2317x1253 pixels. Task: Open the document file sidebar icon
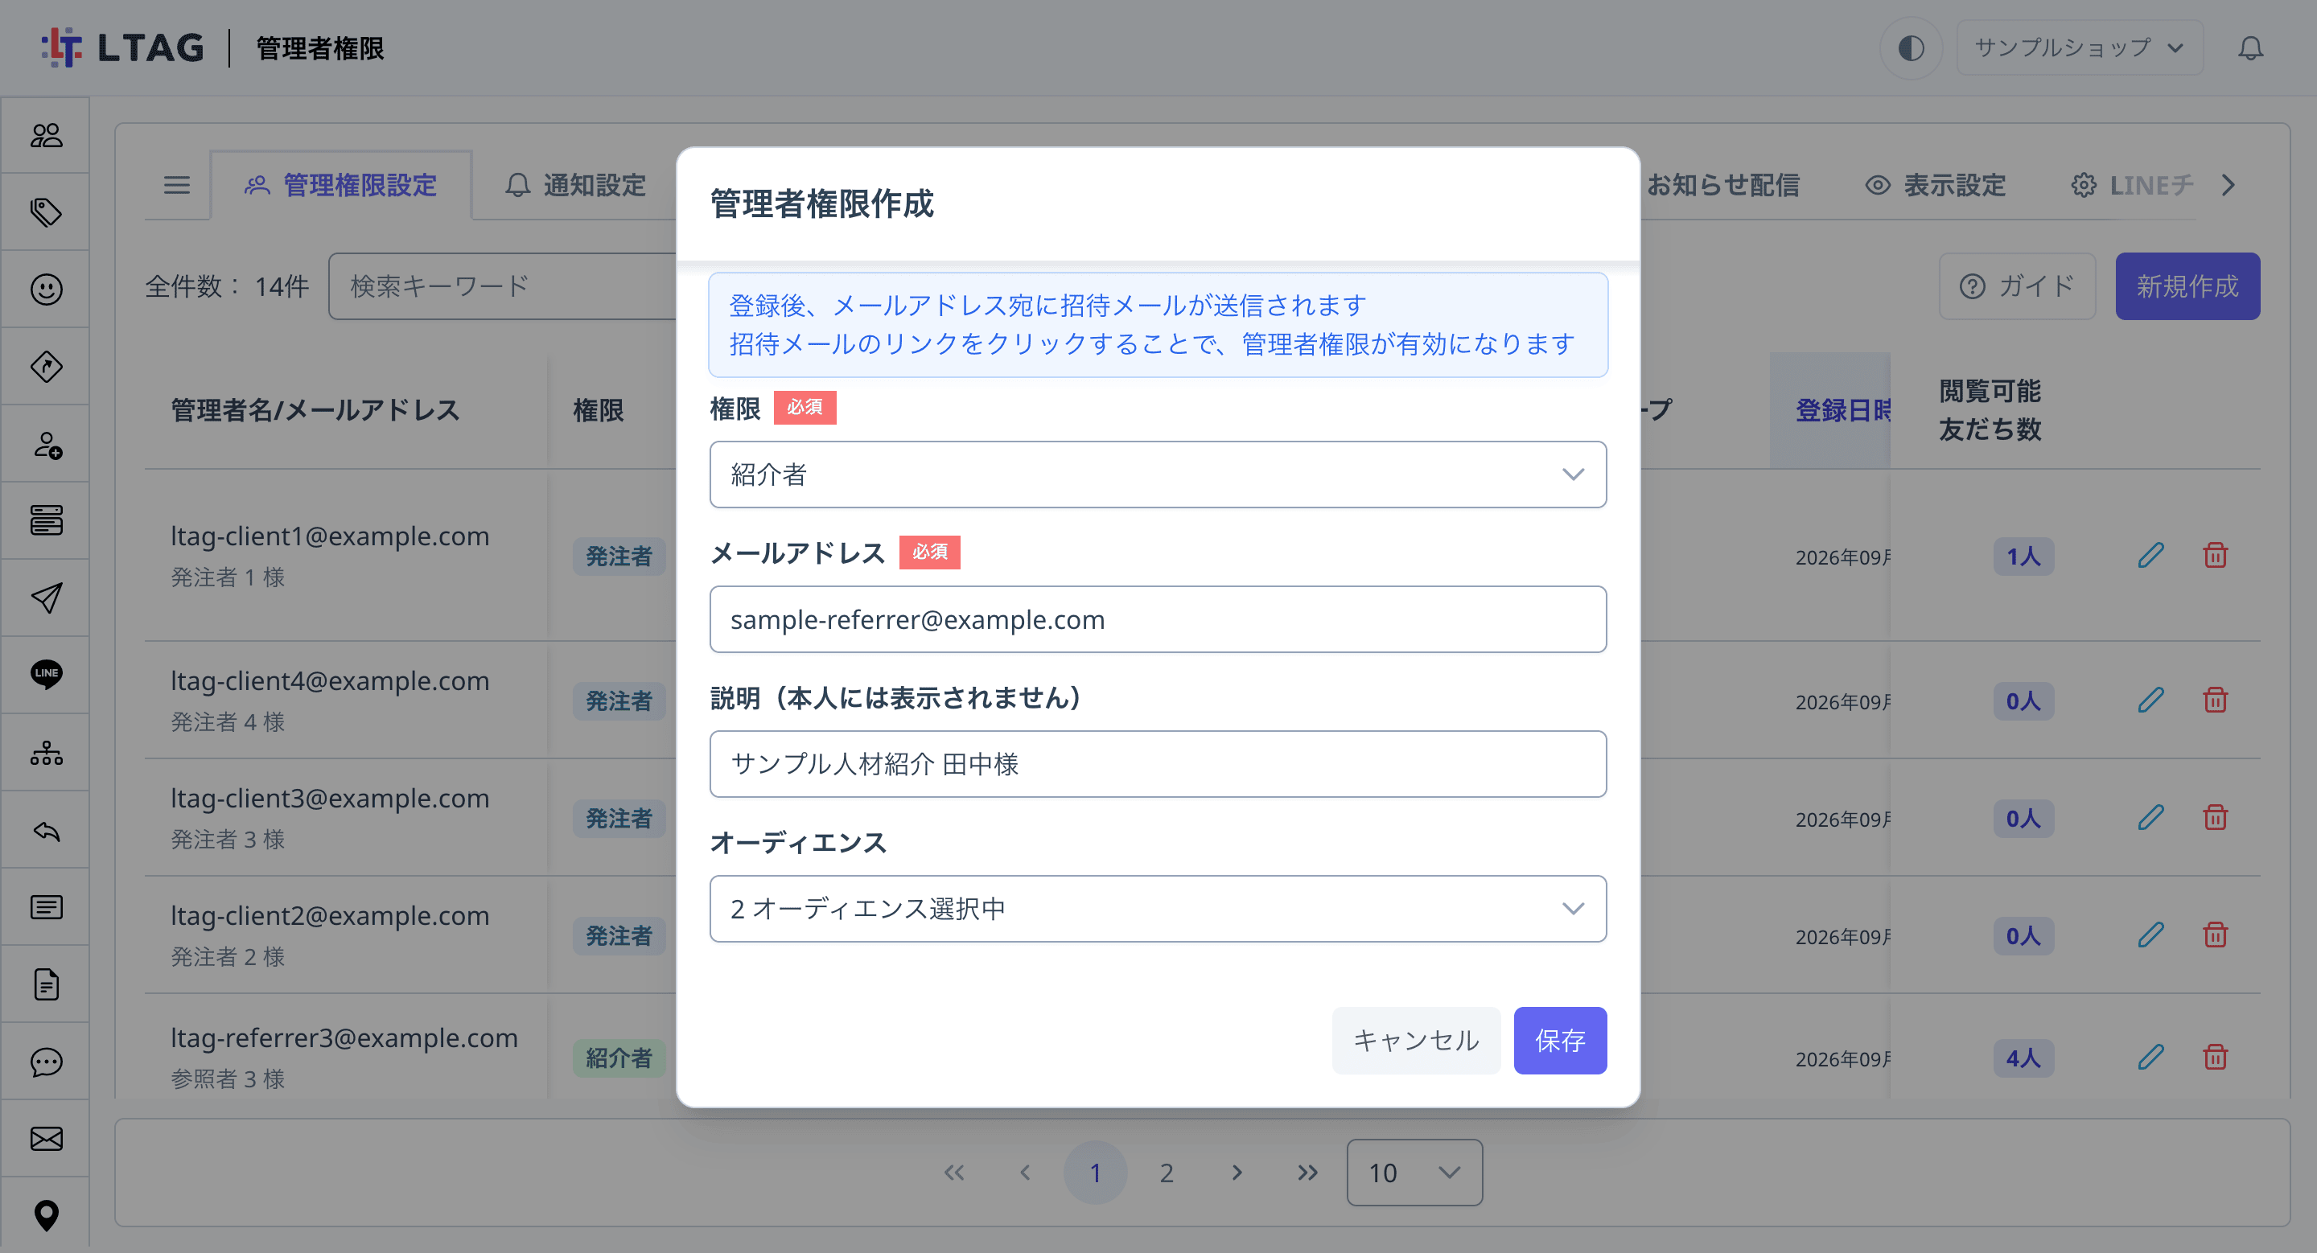(x=46, y=984)
